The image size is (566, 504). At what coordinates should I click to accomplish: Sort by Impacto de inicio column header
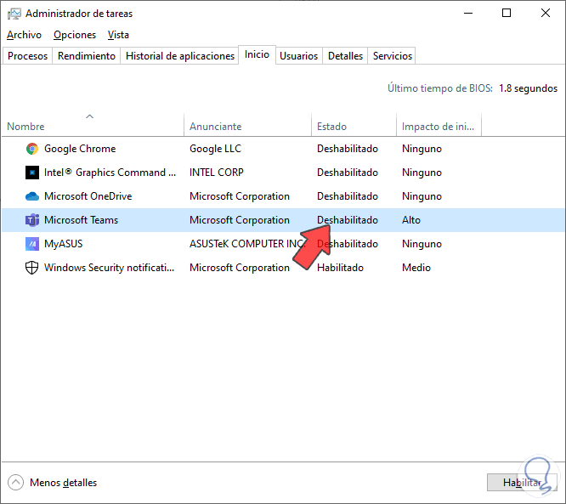(439, 125)
